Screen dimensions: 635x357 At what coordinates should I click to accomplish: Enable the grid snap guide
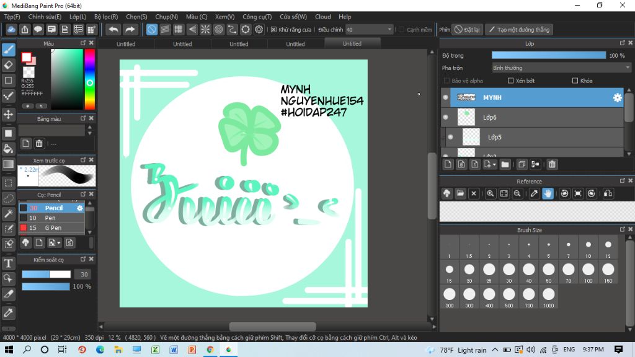click(178, 30)
